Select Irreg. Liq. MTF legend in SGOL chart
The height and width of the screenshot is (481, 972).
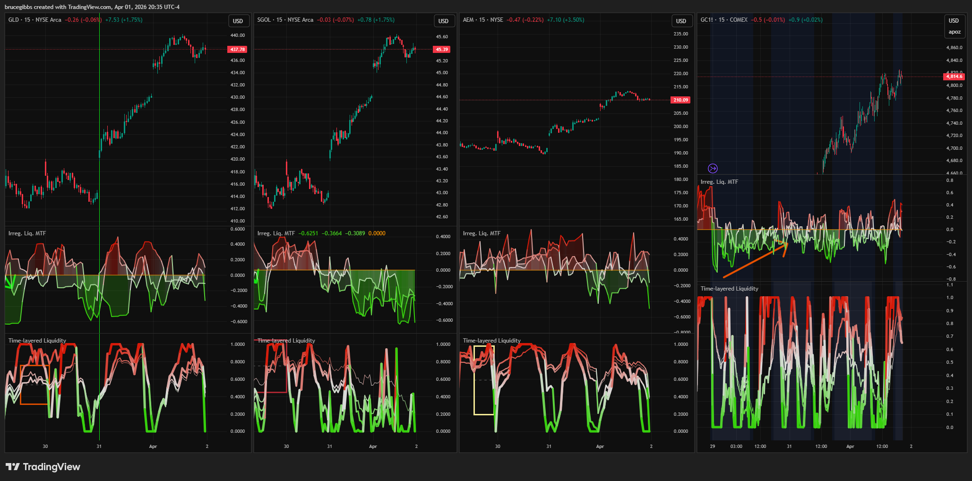[276, 233]
